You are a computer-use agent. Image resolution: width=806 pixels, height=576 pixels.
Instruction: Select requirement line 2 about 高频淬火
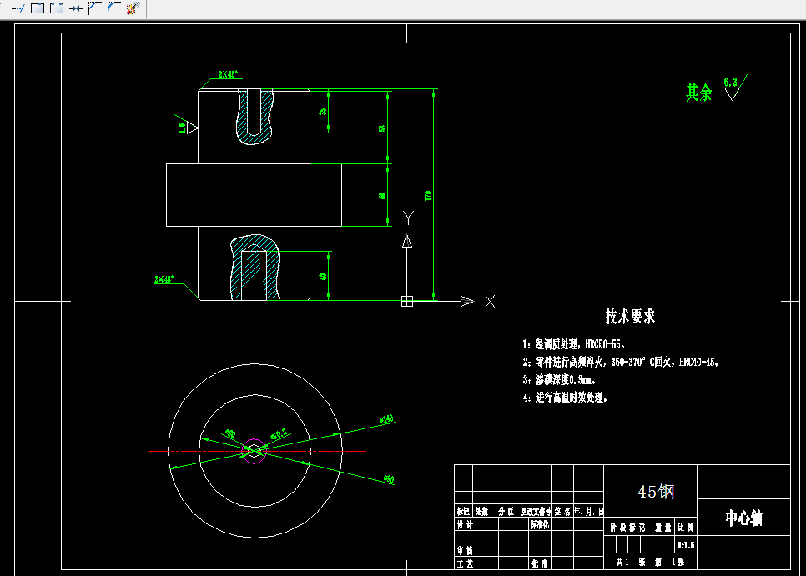coord(621,362)
